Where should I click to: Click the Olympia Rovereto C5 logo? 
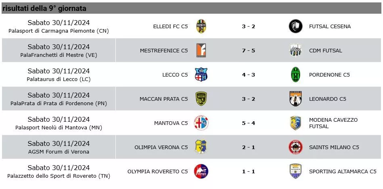click(x=201, y=171)
